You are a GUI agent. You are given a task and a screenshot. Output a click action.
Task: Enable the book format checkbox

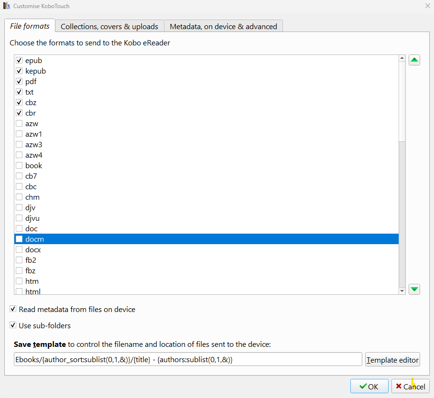19,165
